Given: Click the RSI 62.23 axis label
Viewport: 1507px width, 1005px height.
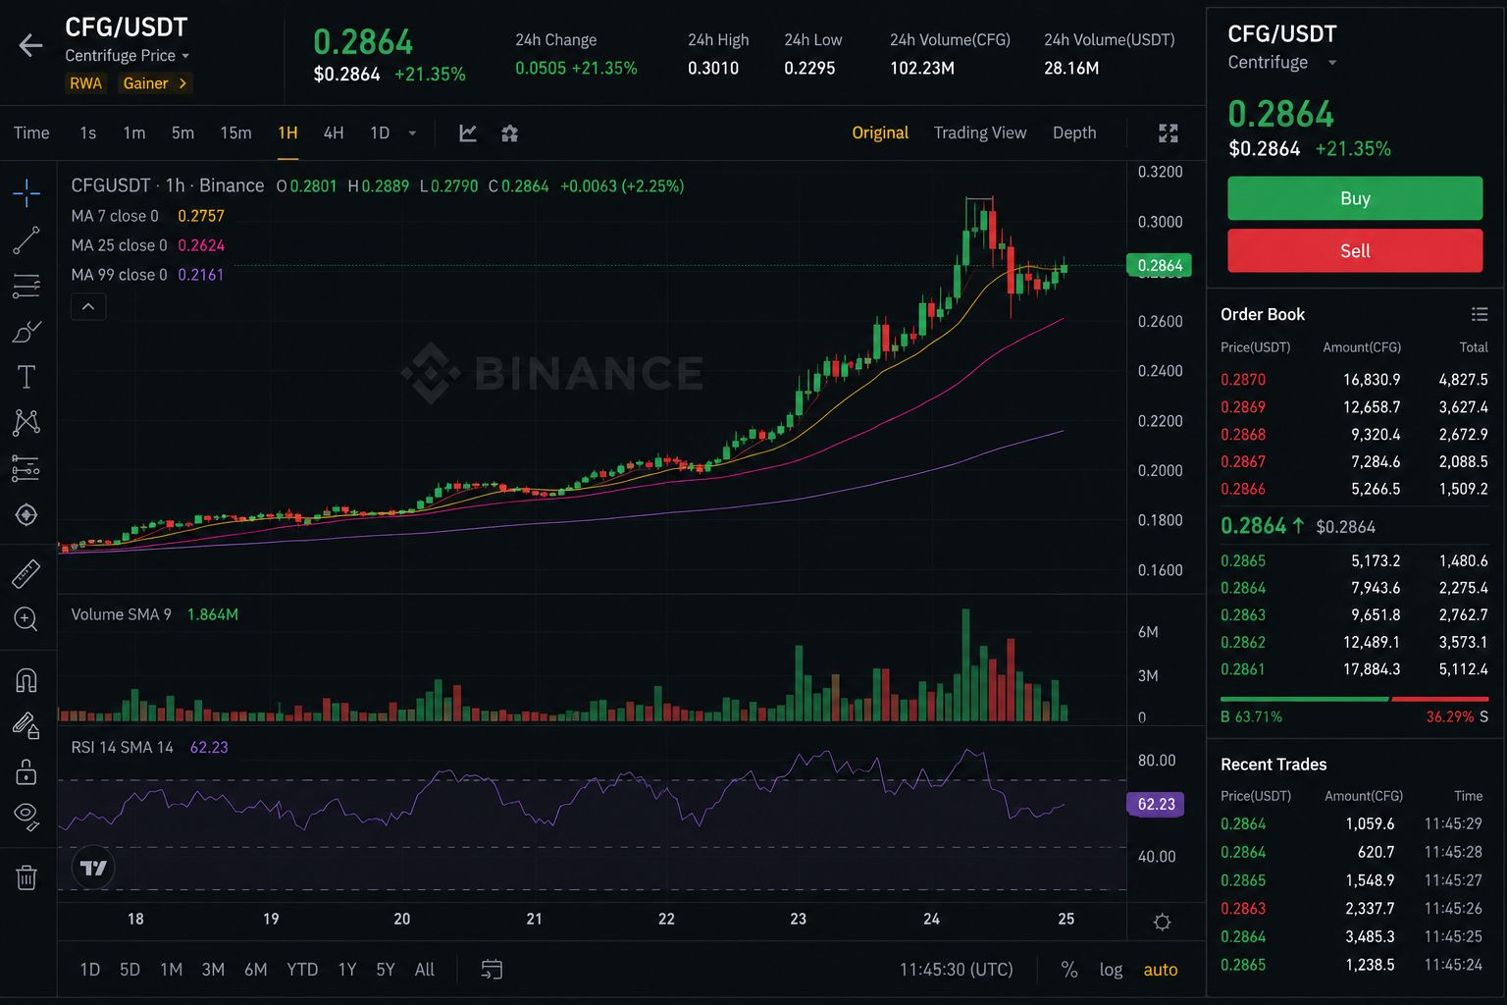Looking at the screenshot, I should tap(1156, 804).
